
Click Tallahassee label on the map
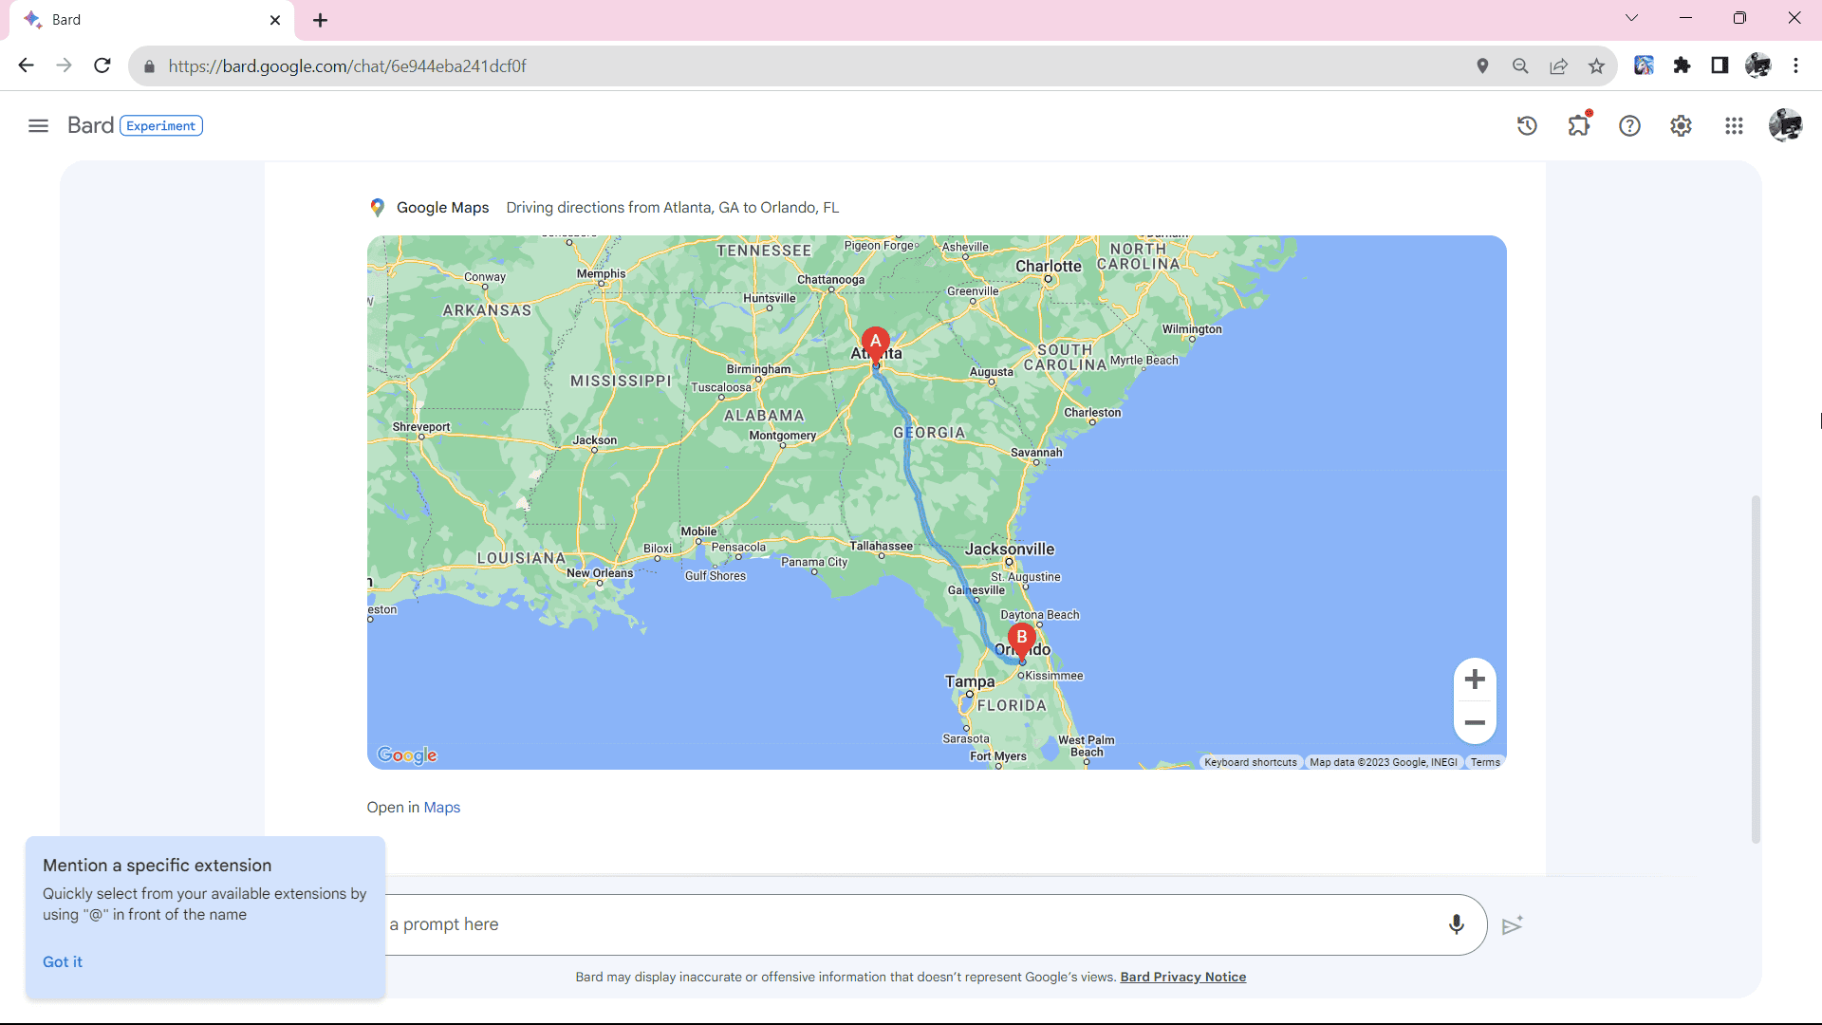(881, 546)
